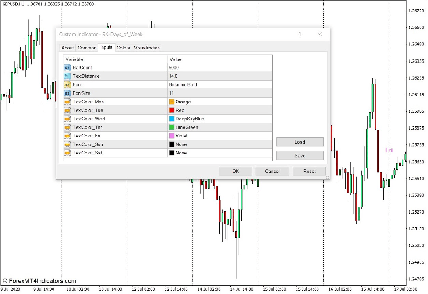
Task: Click the color icon next to TextColor_Mon
Action: click(x=67, y=101)
